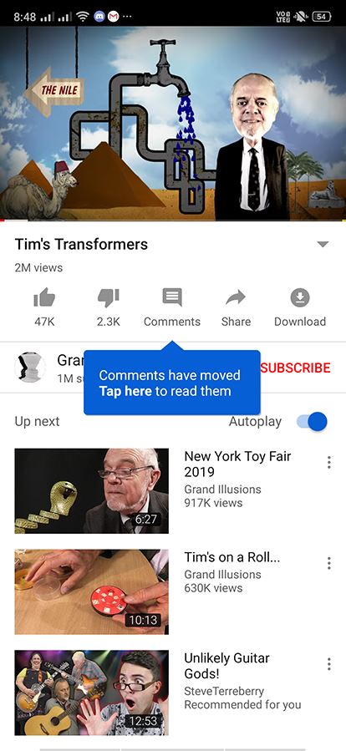Tap the blue Comments have moved tooltip

[172, 383]
